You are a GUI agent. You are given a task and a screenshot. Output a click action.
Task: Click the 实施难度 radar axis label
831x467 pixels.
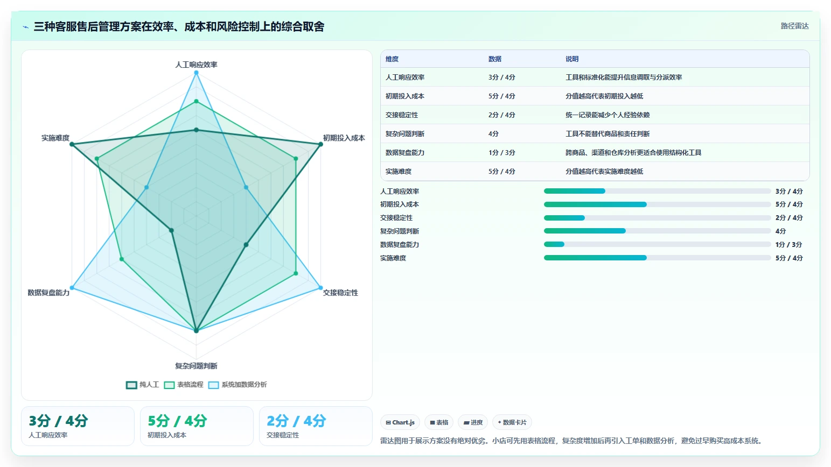click(55, 138)
